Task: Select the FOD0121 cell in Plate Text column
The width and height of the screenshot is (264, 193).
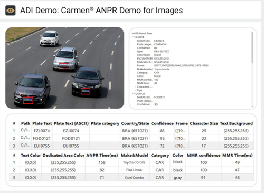Action: click(x=42, y=139)
